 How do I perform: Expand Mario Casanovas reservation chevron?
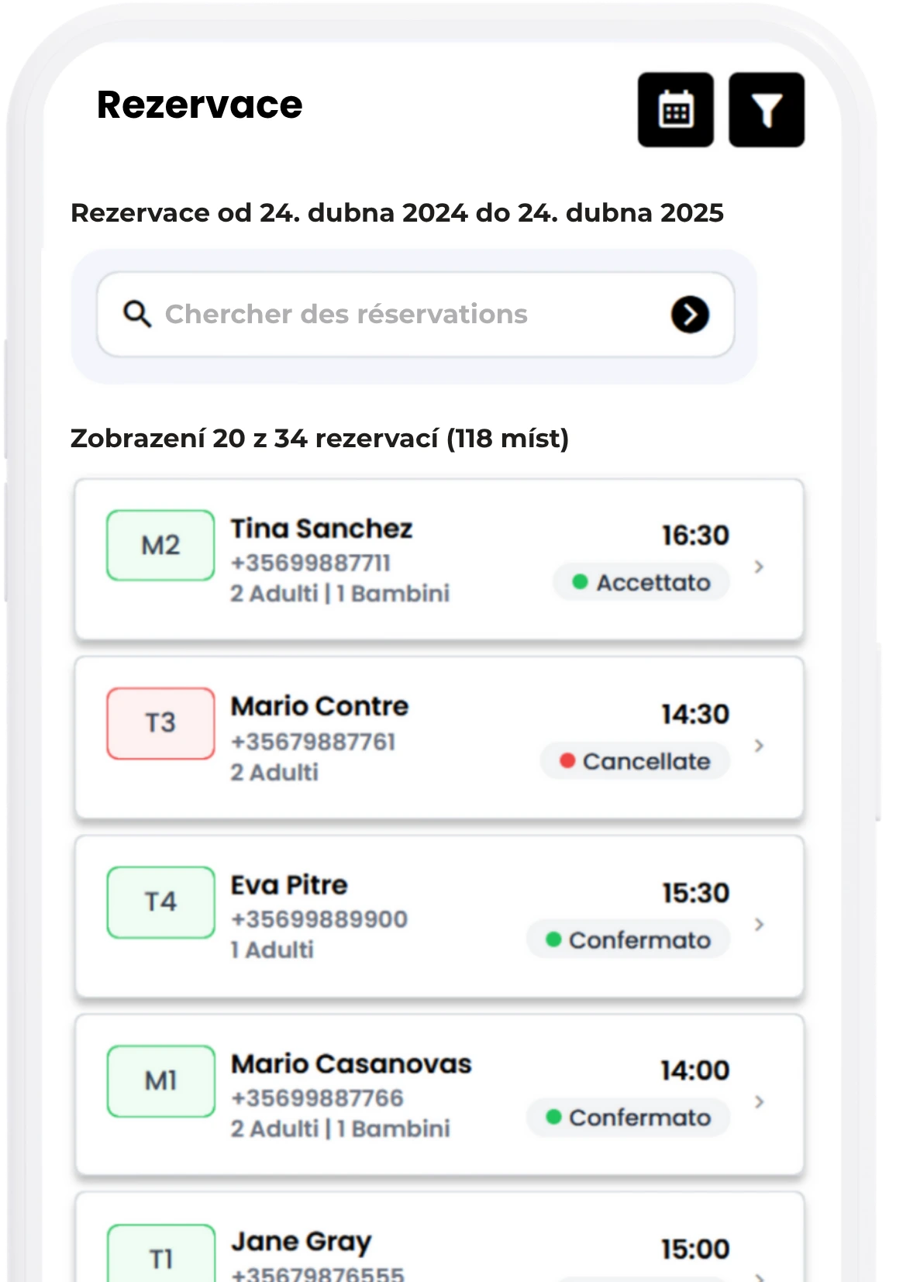click(759, 1101)
